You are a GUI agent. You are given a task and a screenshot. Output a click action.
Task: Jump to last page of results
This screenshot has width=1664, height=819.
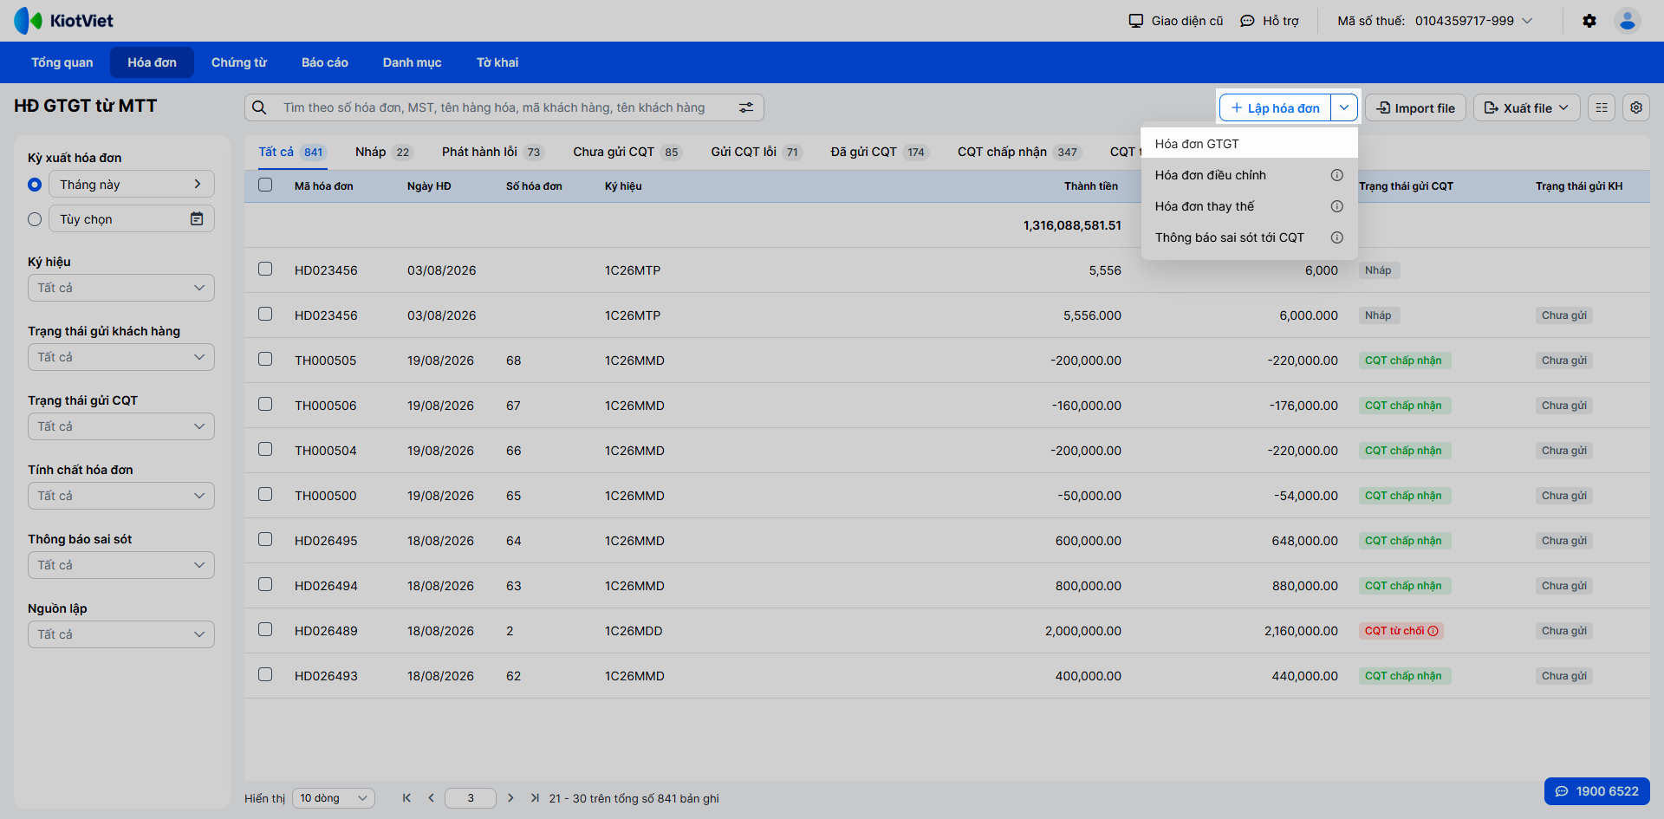point(535,798)
